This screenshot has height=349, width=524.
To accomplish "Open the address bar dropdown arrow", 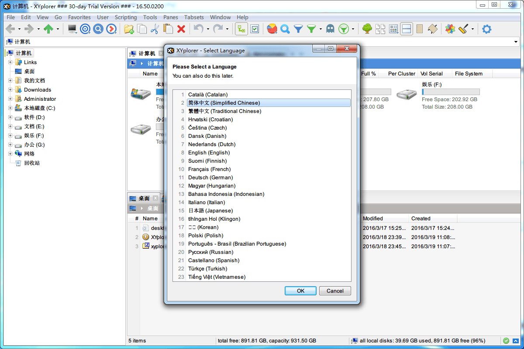I will [516, 42].
